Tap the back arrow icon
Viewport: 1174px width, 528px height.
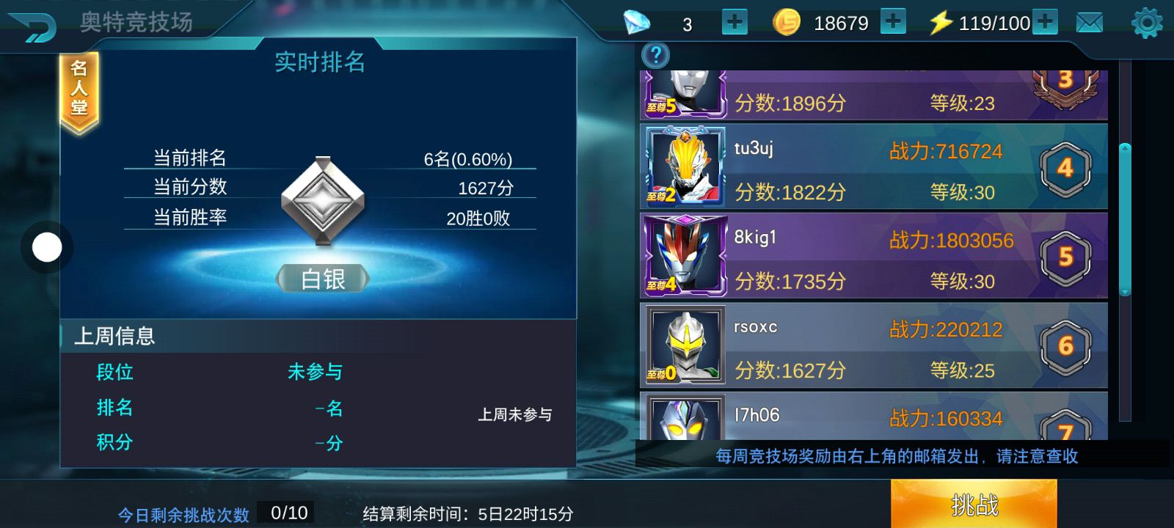[32, 28]
